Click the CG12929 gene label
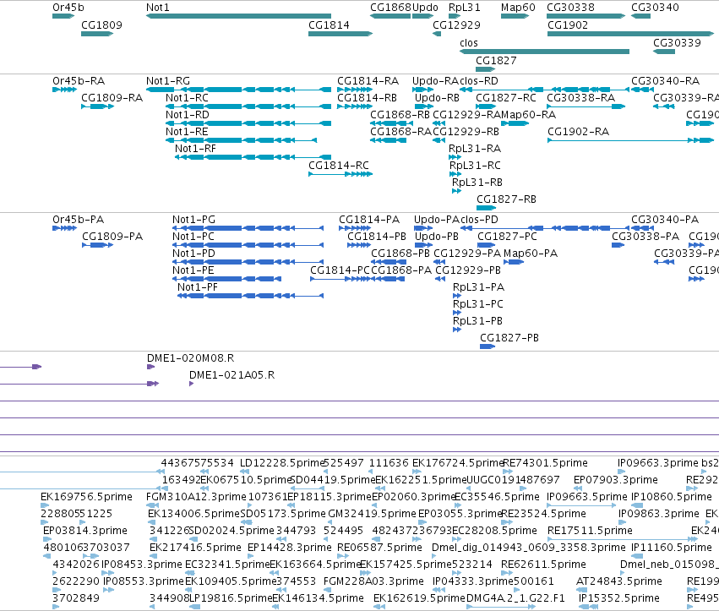This screenshot has width=719, height=611. (457, 25)
